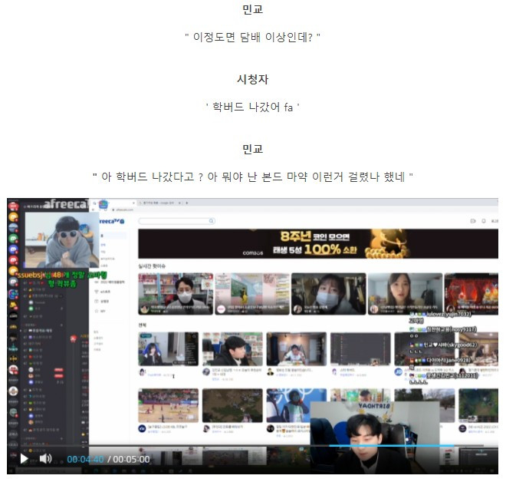Click the AfreecaTV search magnifier icon
Image resolution: width=506 pixels, height=482 pixels.
point(212,221)
